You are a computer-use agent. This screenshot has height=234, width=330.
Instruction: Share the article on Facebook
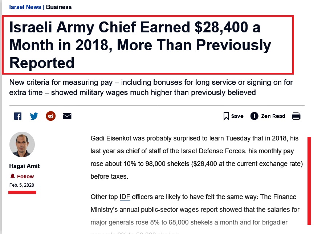17,116
